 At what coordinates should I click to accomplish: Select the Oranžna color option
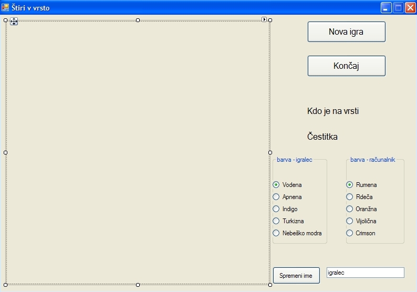pos(350,209)
